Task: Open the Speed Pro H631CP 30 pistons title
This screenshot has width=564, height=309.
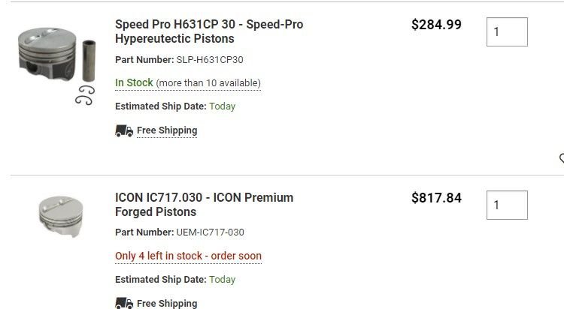Action: [209, 31]
